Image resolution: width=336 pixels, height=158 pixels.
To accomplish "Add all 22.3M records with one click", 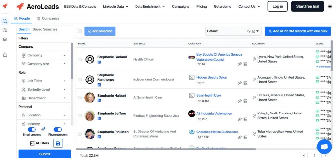I will click(x=298, y=31).
